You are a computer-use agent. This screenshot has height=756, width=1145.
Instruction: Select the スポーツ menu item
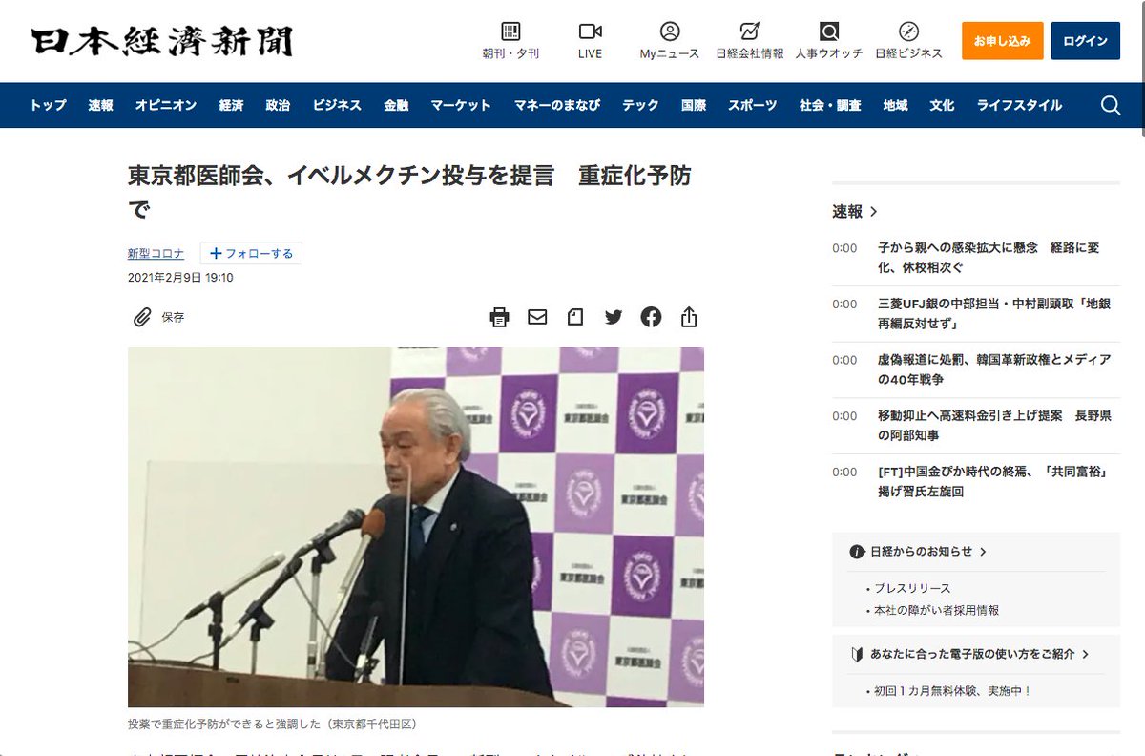(753, 105)
